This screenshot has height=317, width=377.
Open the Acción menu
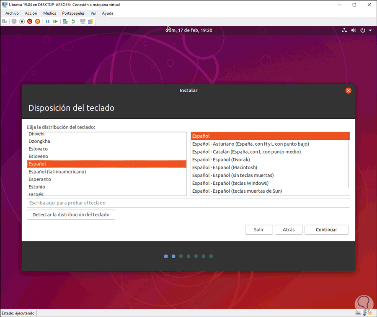[31, 13]
